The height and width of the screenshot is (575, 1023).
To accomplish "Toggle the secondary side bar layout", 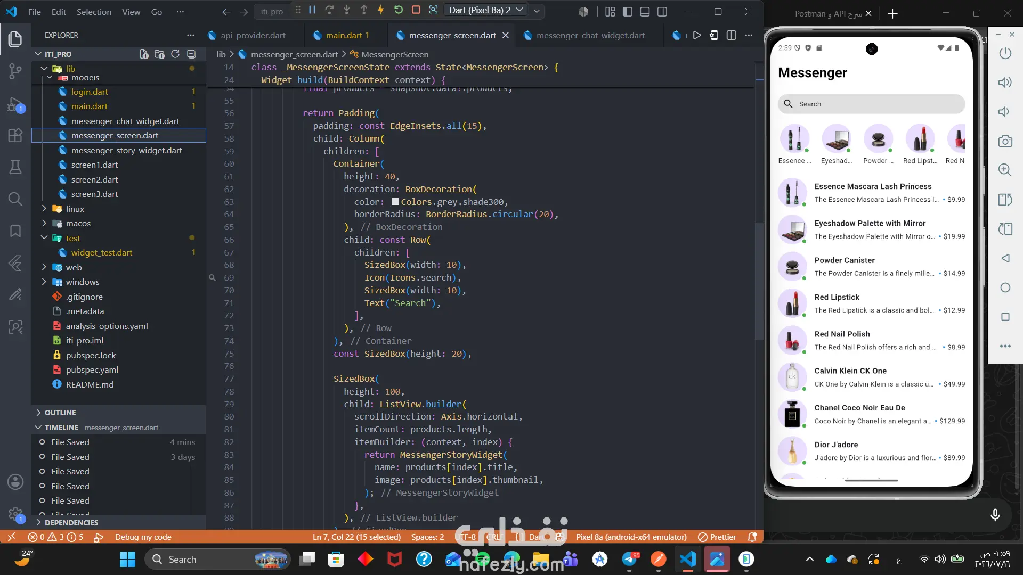I will [x=662, y=11].
